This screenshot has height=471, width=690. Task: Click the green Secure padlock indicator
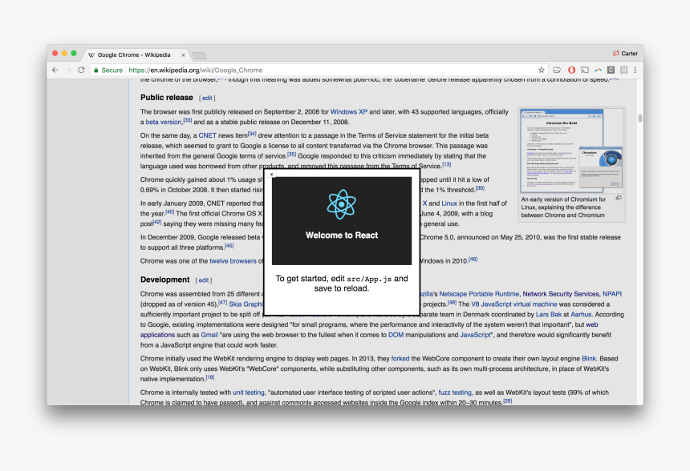point(108,70)
